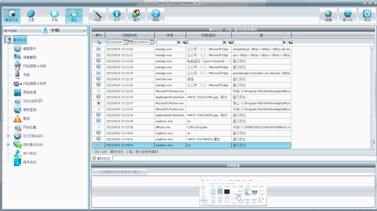Screen dimensions: 377x211
Task: Exit the program via 退出
Action: pyautogui.click(x=367, y=16)
